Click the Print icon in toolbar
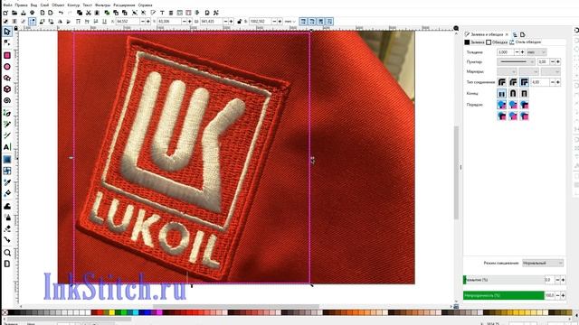 point(33,13)
